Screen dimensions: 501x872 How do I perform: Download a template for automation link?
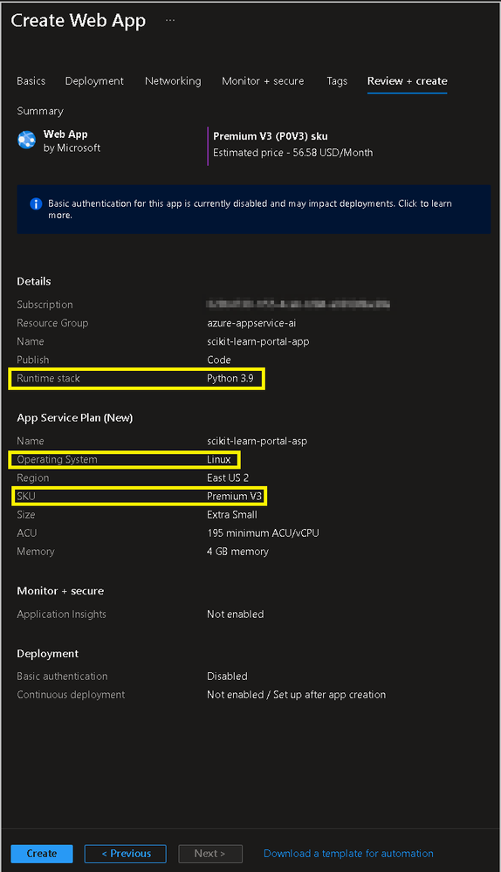[348, 854]
